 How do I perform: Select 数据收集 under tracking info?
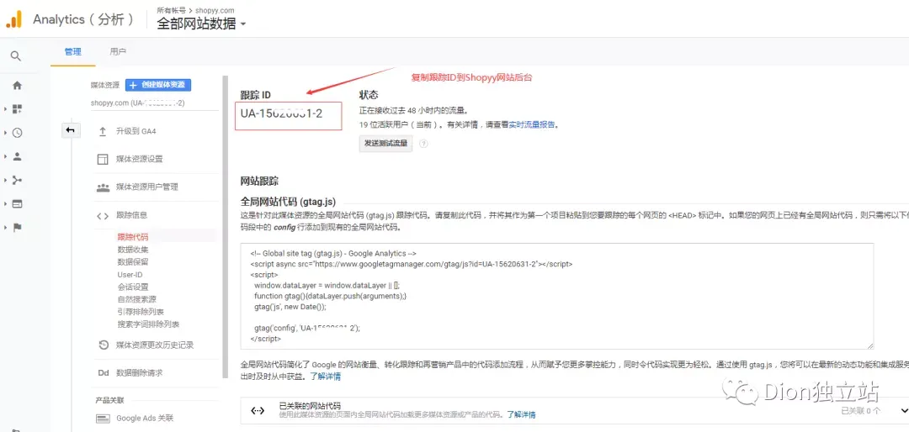click(x=133, y=250)
